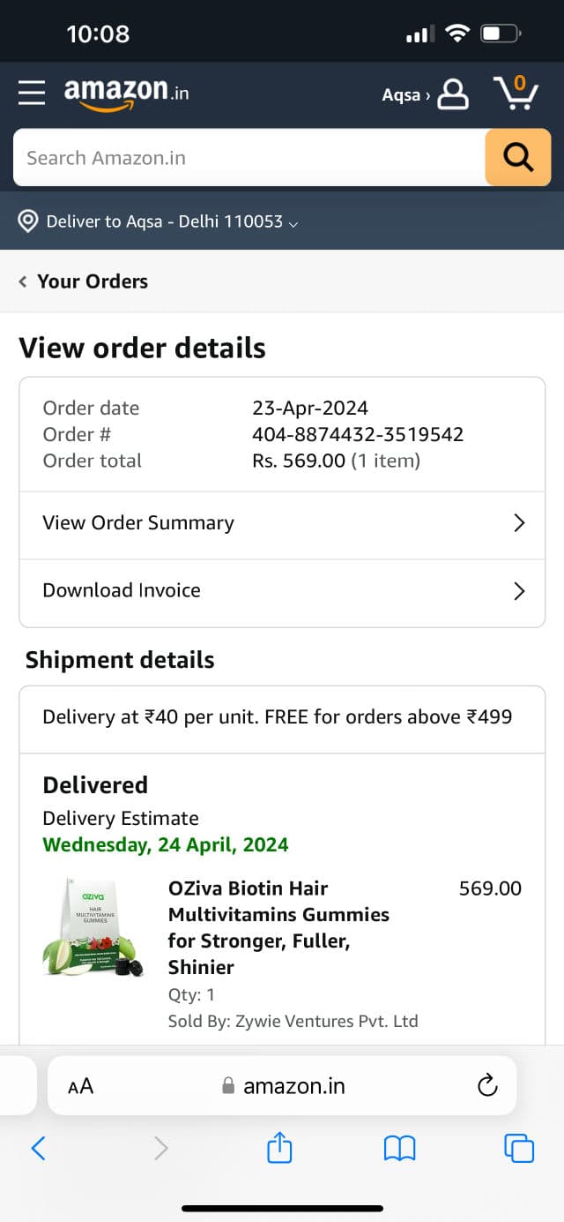Go back with Safari back arrow
The width and height of the screenshot is (564, 1222).
(x=38, y=1148)
